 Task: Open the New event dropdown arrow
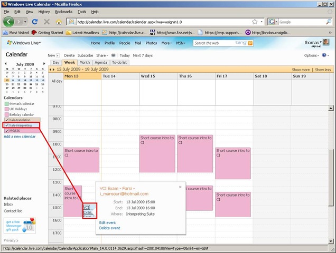[59, 55]
